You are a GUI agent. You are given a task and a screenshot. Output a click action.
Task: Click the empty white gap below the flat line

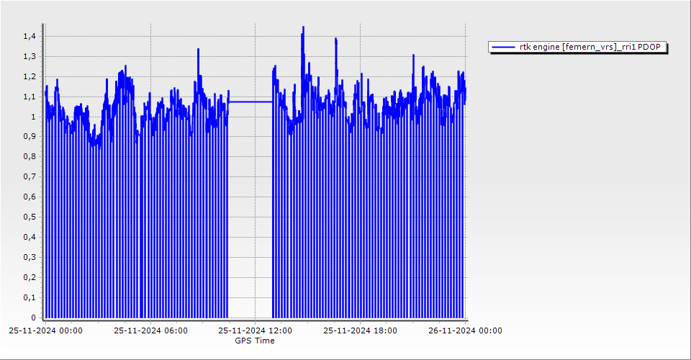pos(250,216)
